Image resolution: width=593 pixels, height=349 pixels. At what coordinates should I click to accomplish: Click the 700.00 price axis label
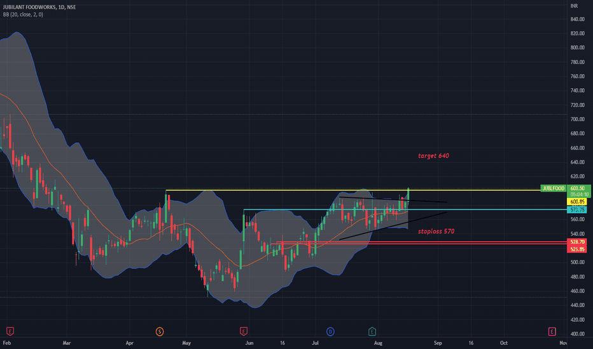point(577,119)
